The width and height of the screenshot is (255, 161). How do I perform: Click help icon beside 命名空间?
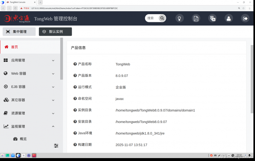(x=75, y=99)
